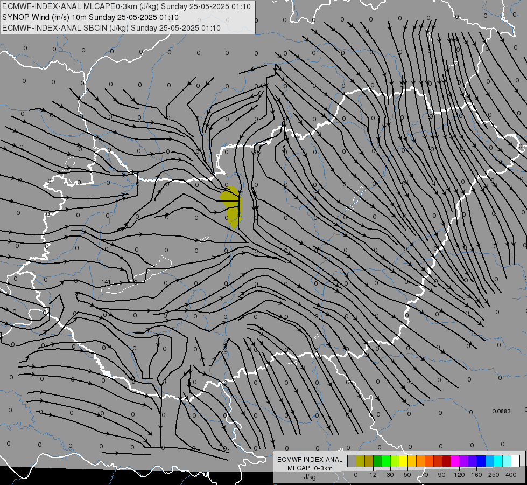Click the indigo-violet legend swatch

[473, 461]
